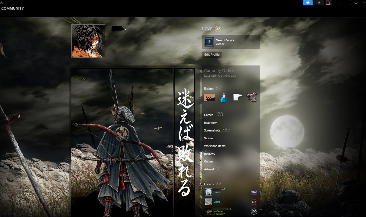Open the notification bell
Screen dimensions: 366x217
[319, 3]
